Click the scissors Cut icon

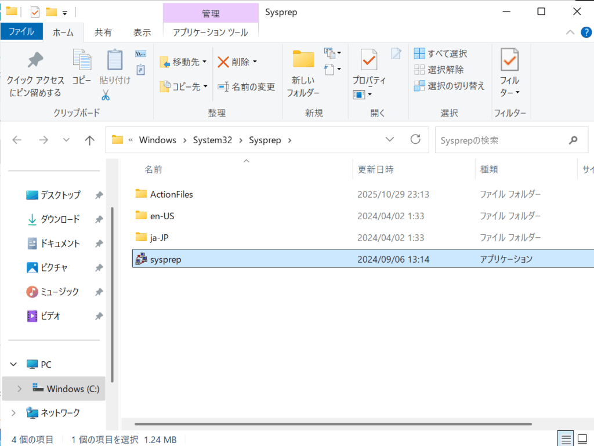click(x=106, y=95)
